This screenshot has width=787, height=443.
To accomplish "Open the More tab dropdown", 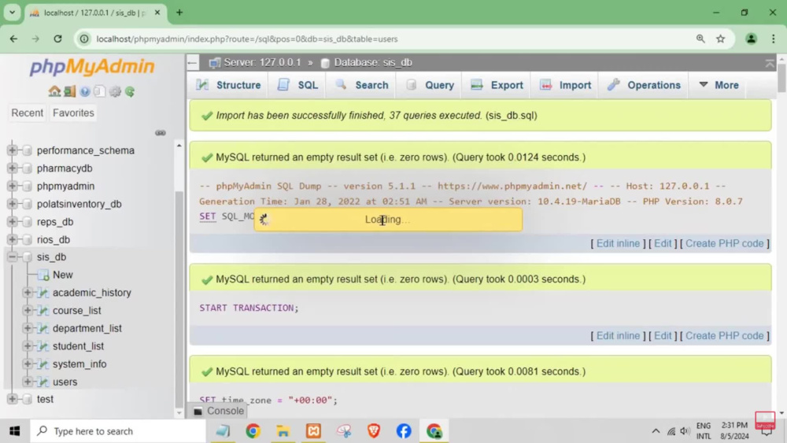I will coord(719,85).
